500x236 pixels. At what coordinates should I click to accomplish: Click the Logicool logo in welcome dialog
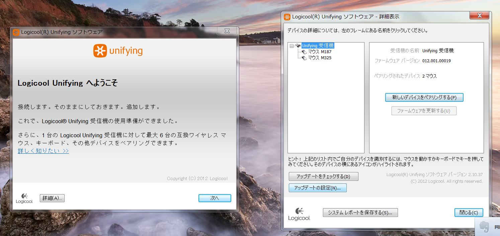pyautogui.click(x=24, y=198)
